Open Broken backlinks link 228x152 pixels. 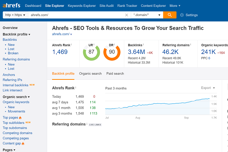pos(13,53)
